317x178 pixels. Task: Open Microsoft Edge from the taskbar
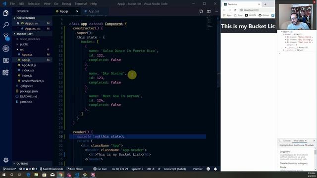click(28, 175)
